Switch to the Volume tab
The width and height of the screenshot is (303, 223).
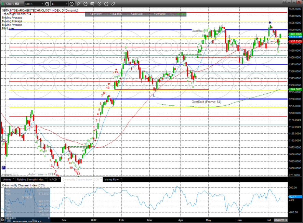tap(7, 179)
